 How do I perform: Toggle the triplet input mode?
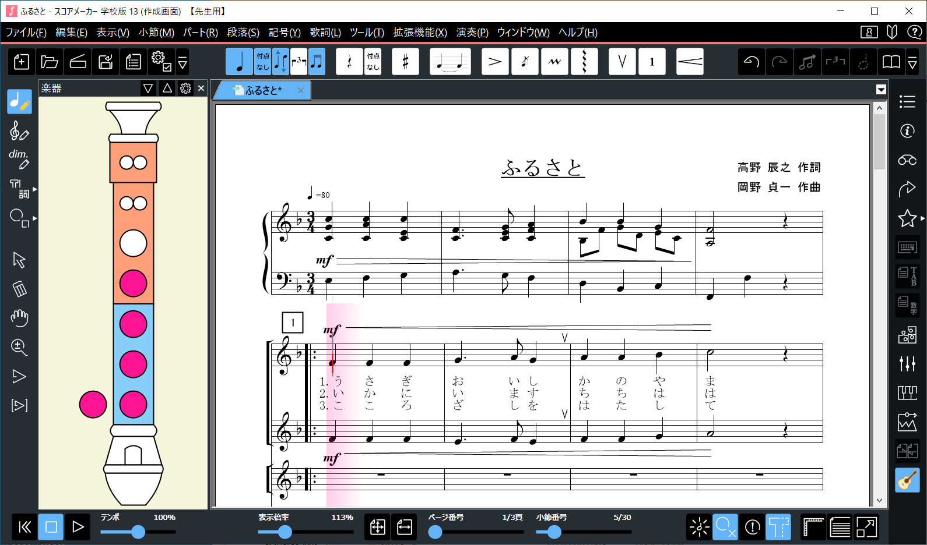[299, 62]
